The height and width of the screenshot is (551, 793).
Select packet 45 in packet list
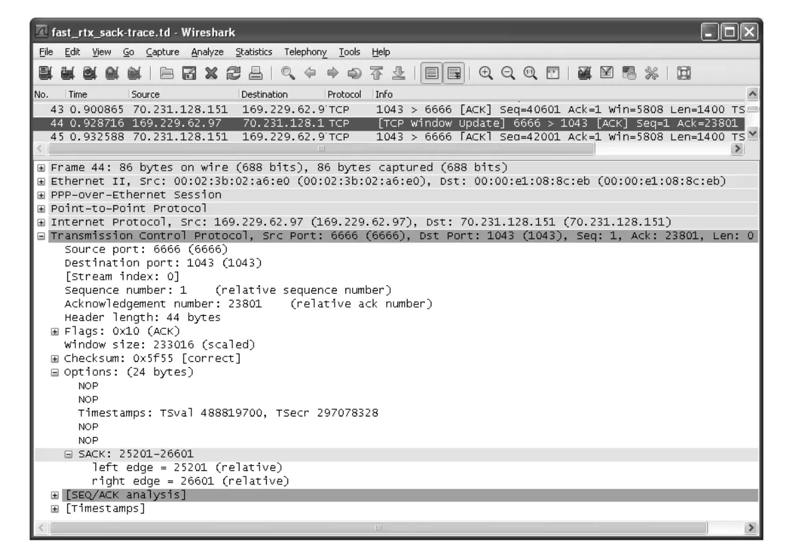tap(389, 137)
